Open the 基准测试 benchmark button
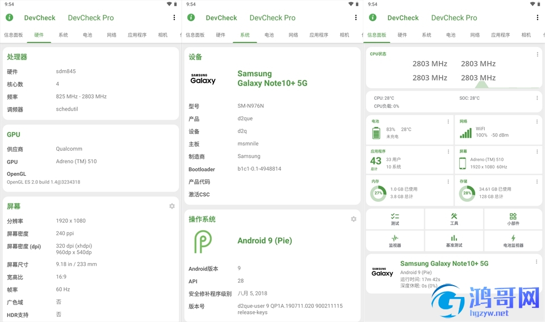 tap(454, 241)
